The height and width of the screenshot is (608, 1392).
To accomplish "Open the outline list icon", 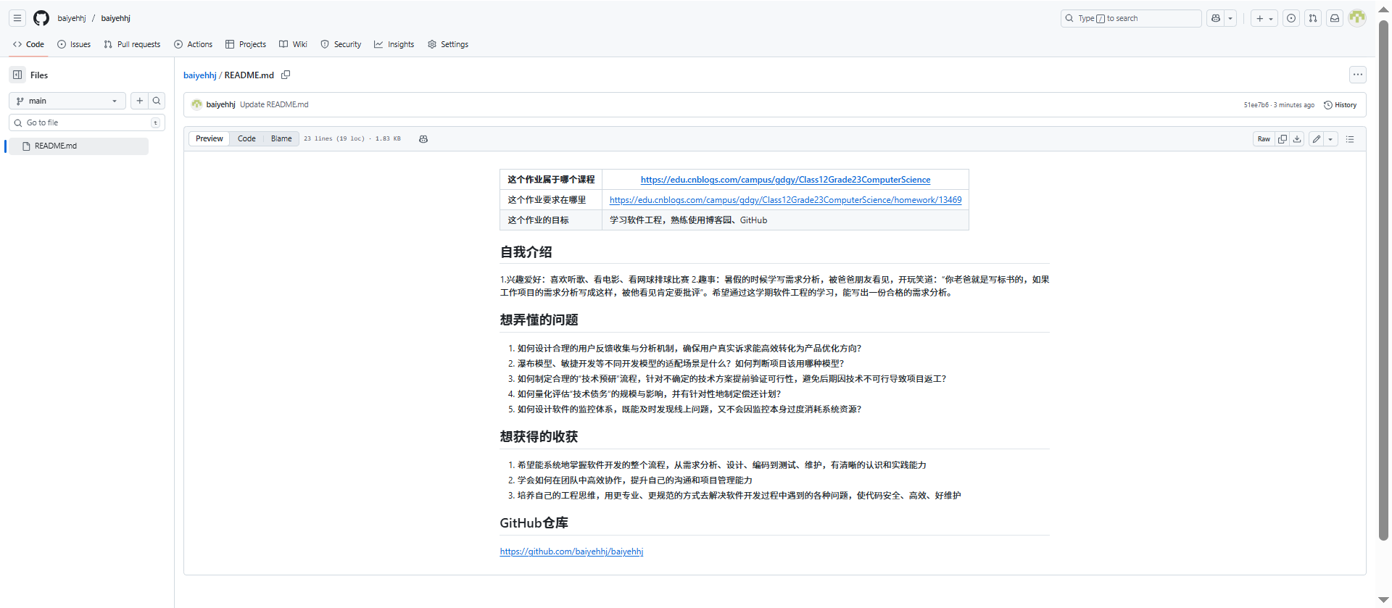I will click(x=1350, y=139).
